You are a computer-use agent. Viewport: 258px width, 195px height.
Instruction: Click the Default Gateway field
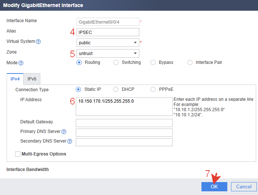click(124, 123)
